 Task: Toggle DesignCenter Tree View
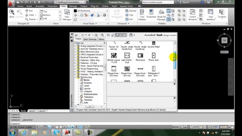click(x=117, y=35)
